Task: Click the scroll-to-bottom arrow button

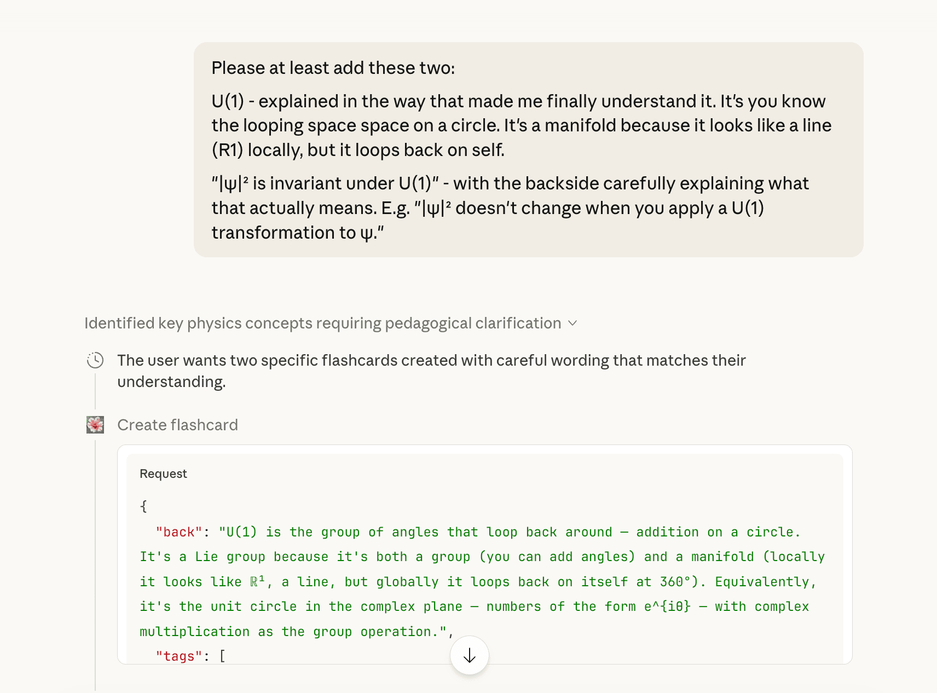Action: [x=469, y=655]
